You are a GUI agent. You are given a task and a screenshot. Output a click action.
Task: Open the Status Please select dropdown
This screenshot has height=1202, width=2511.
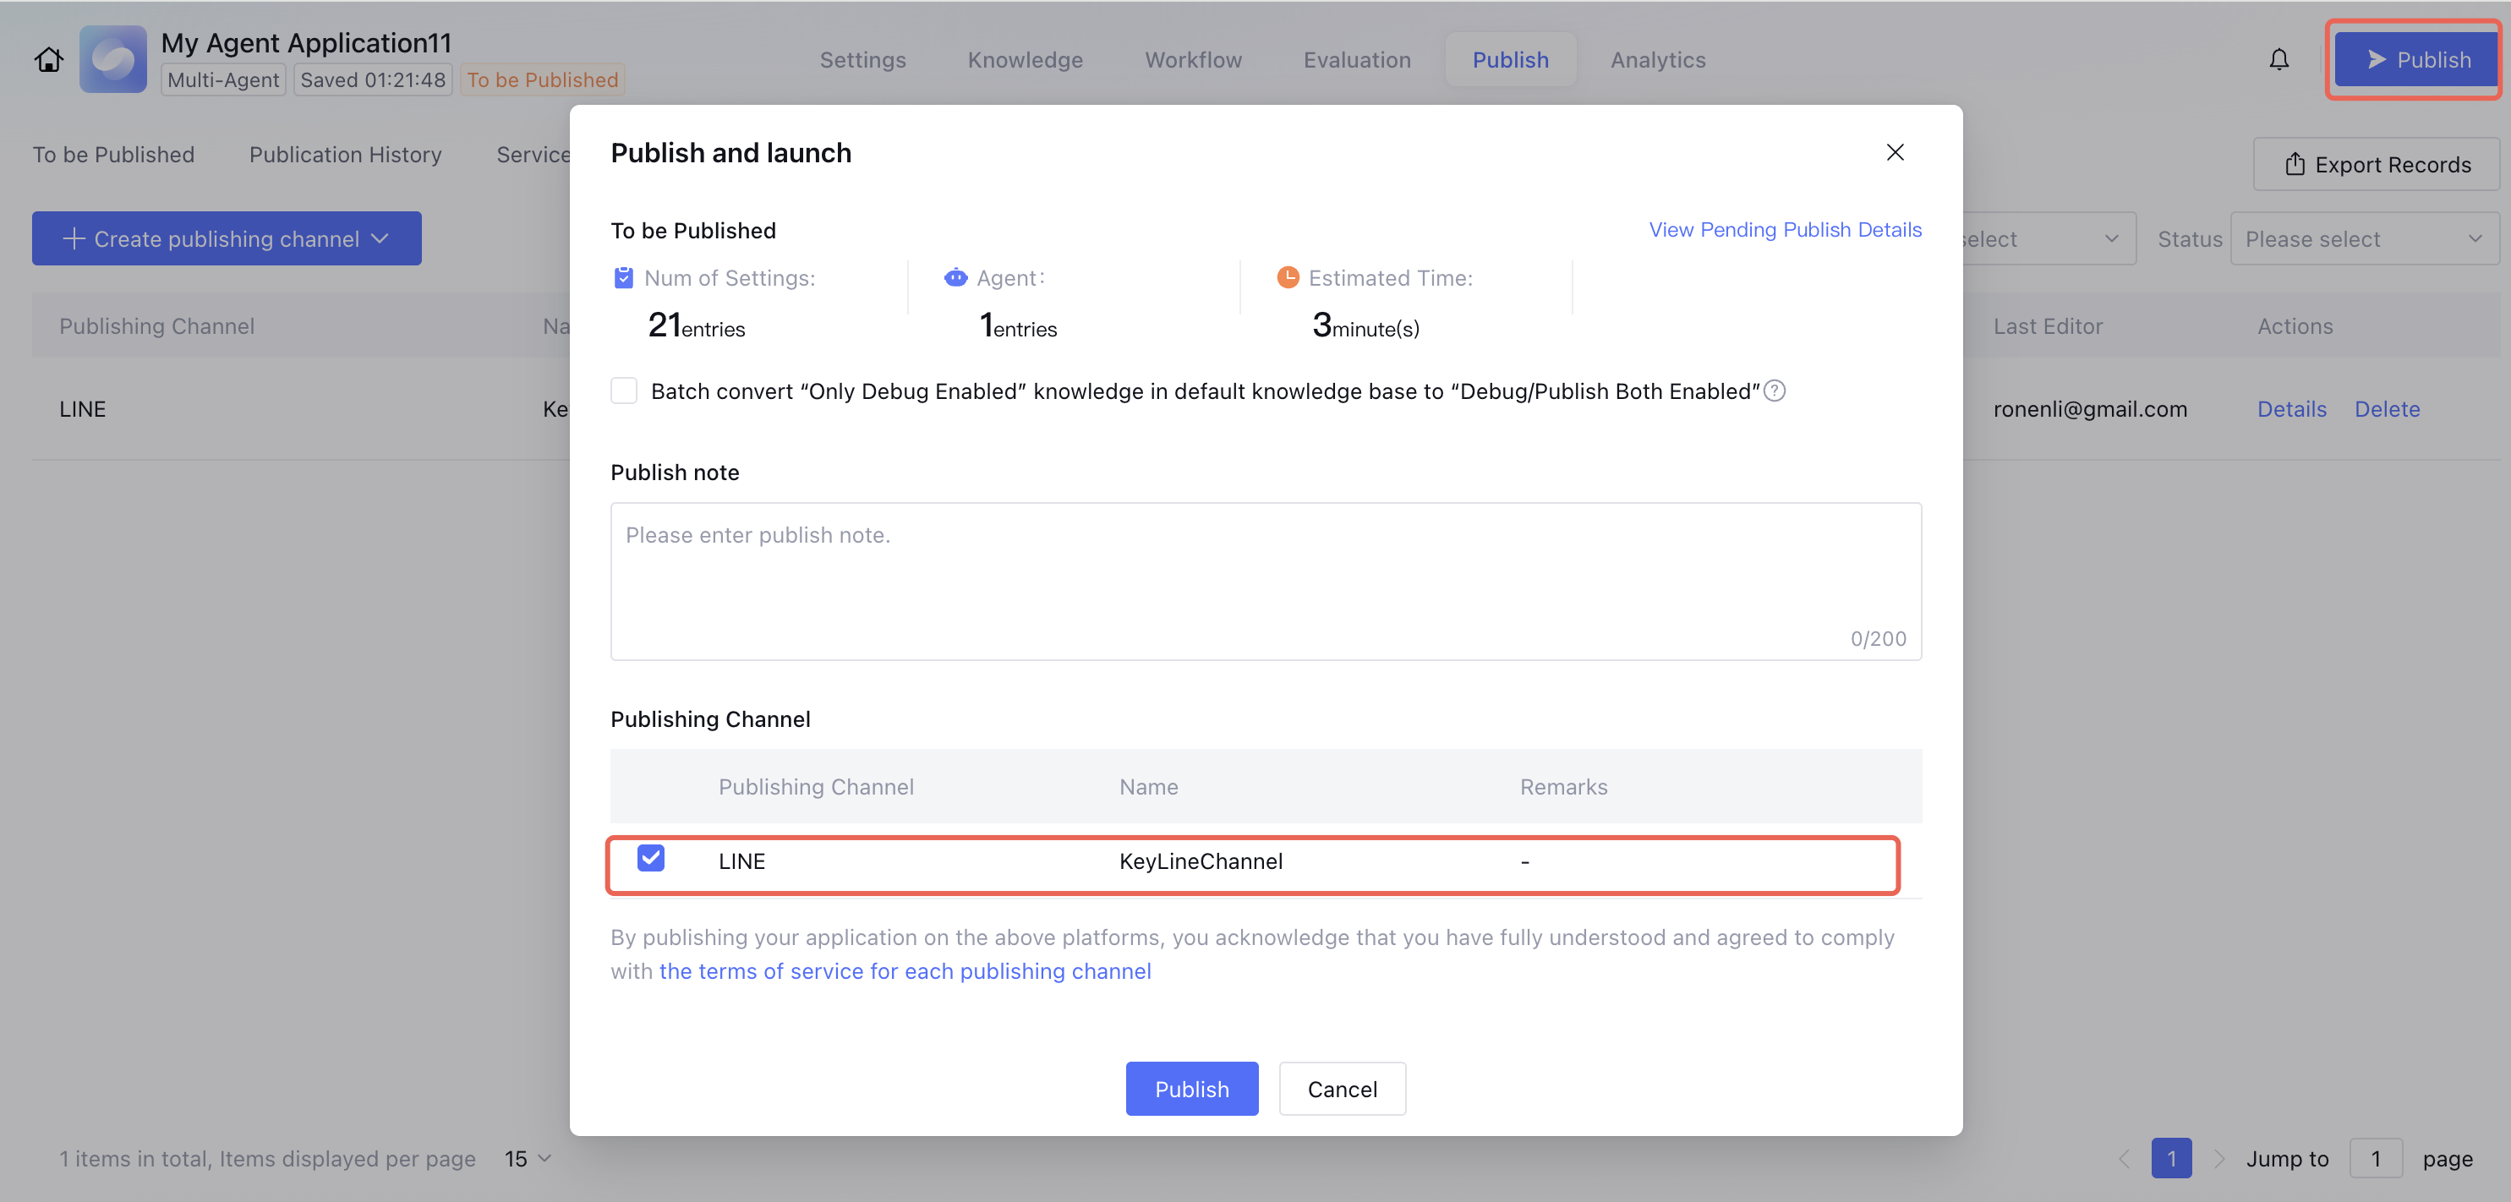tap(2363, 239)
